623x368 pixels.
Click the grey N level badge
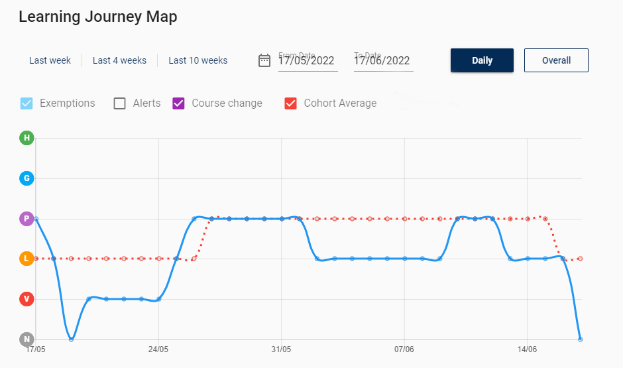pyautogui.click(x=27, y=339)
